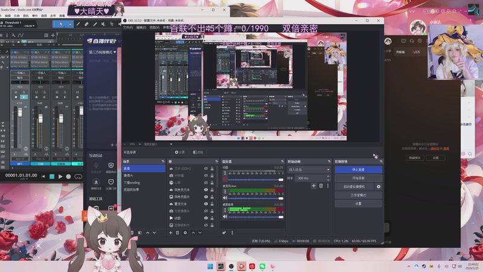Show the 文本 (GDI+) source

pyautogui.click(x=206, y=169)
